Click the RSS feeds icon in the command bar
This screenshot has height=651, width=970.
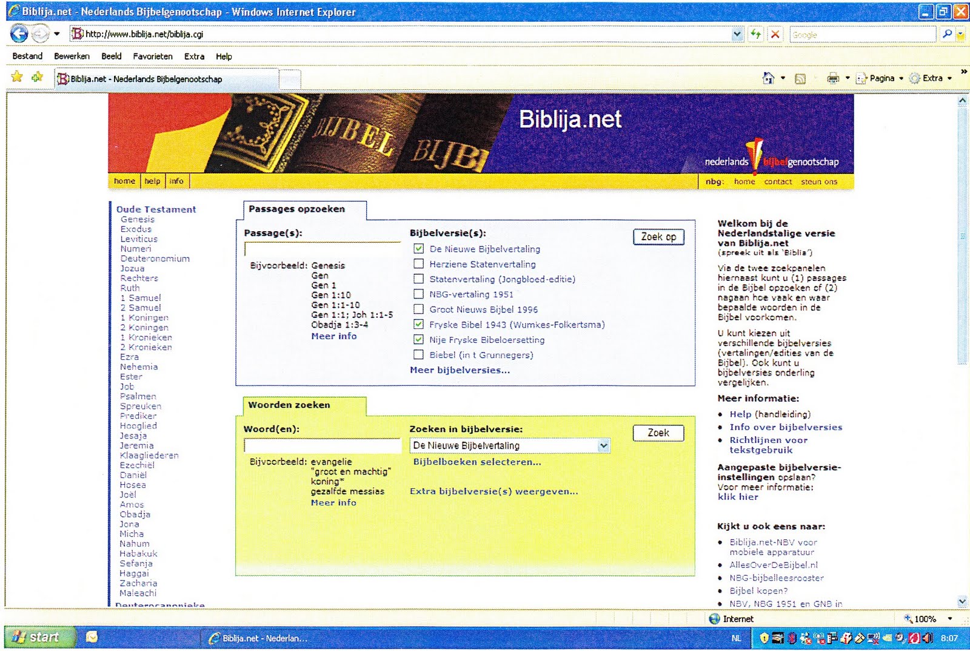[x=800, y=78]
